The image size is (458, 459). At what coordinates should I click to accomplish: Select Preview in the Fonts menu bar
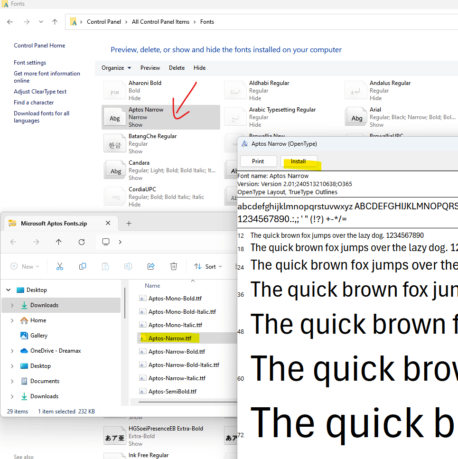point(150,67)
